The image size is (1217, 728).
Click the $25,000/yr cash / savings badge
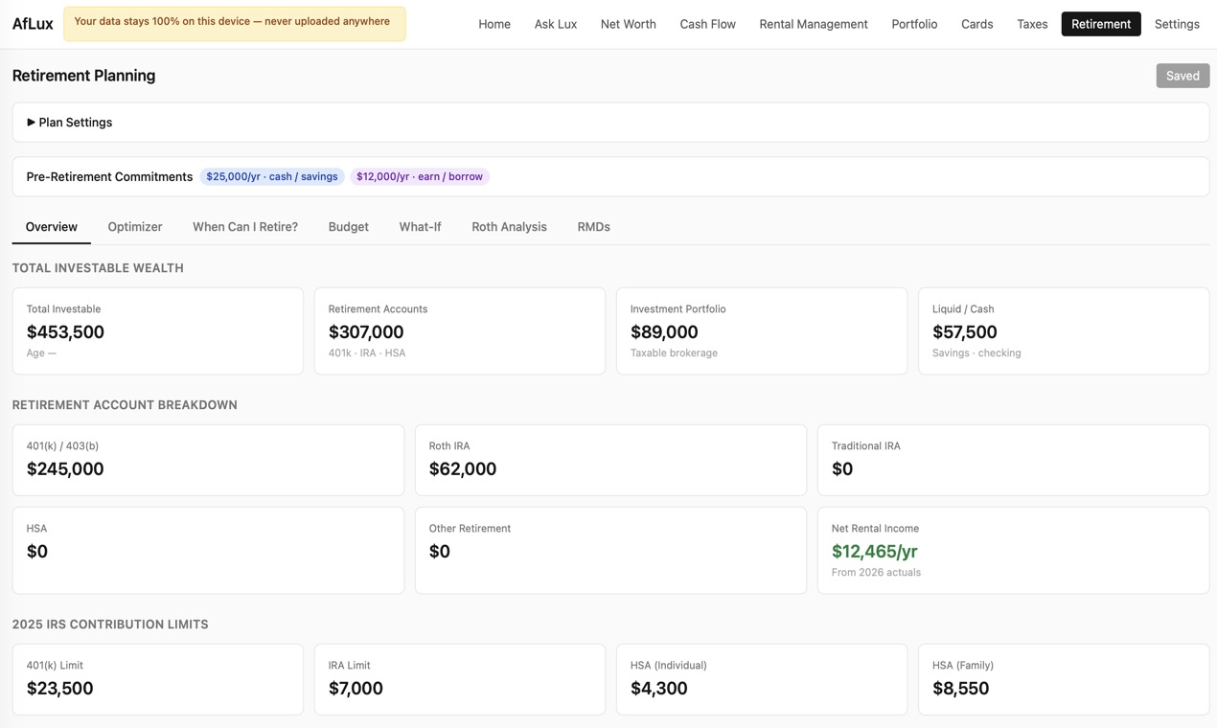272,176
